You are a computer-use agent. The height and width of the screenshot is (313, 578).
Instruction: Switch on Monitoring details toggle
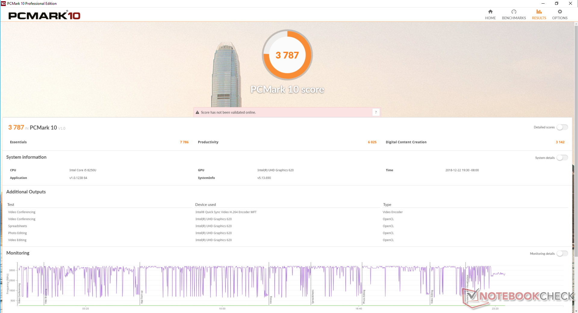pos(562,254)
